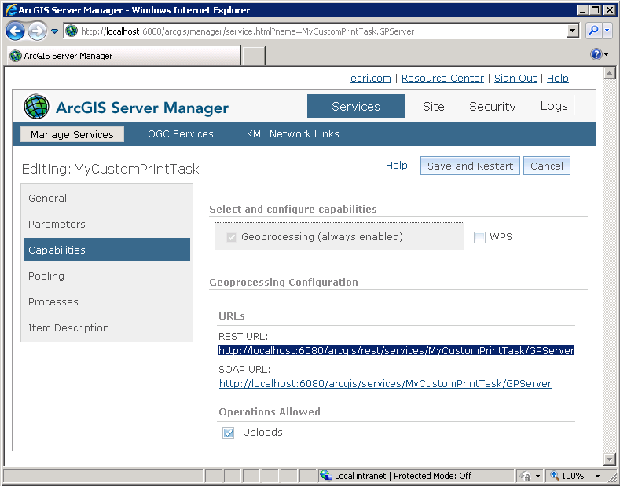620x486 pixels.
Task: Click the Help link beside Save and Restart
Action: pyautogui.click(x=397, y=166)
